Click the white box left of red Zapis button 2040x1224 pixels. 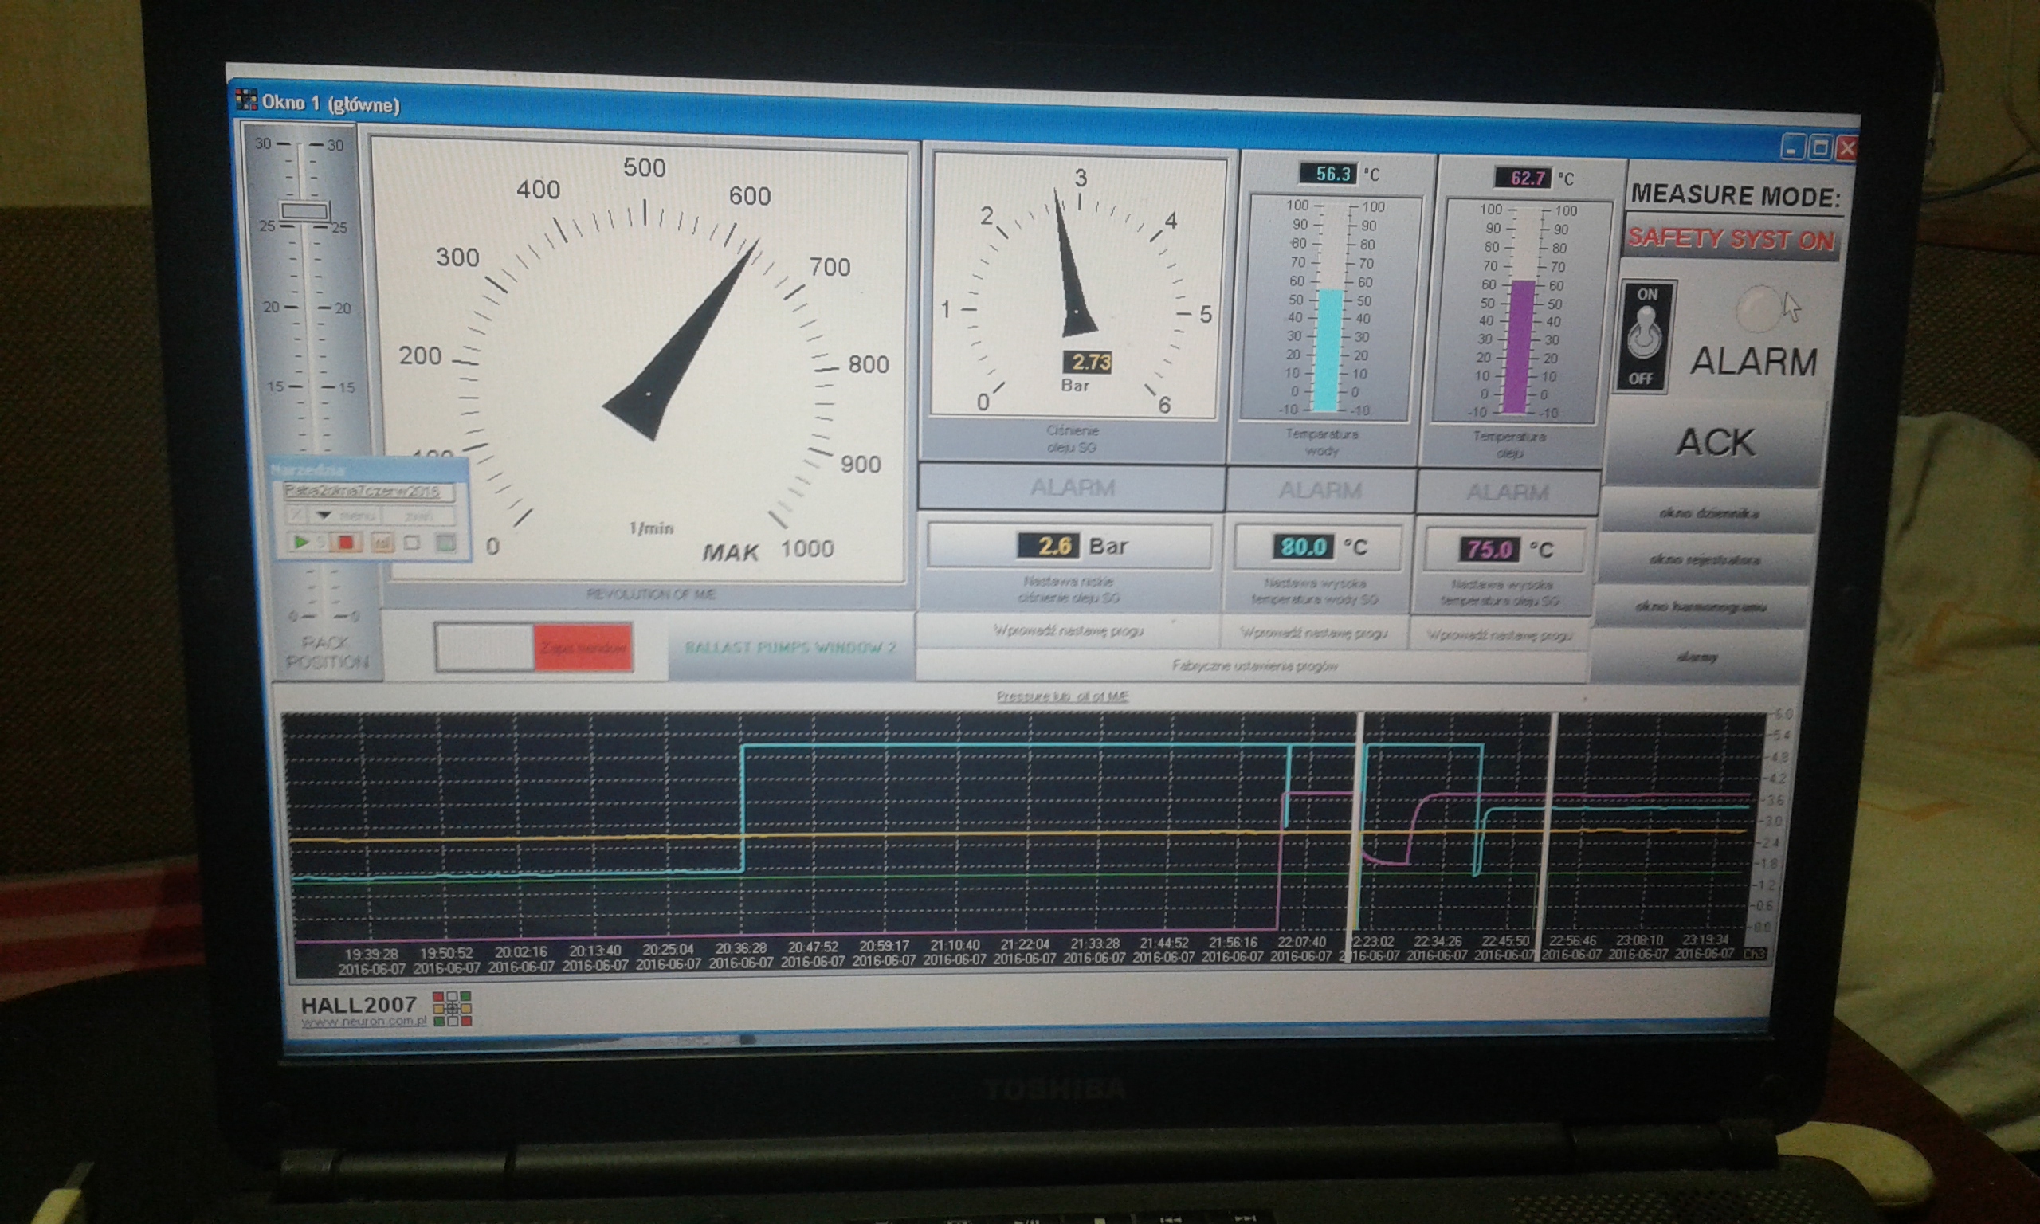click(484, 648)
